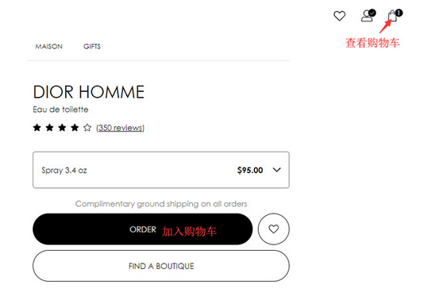Open the wishlist heart icon in header

pyautogui.click(x=339, y=16)
